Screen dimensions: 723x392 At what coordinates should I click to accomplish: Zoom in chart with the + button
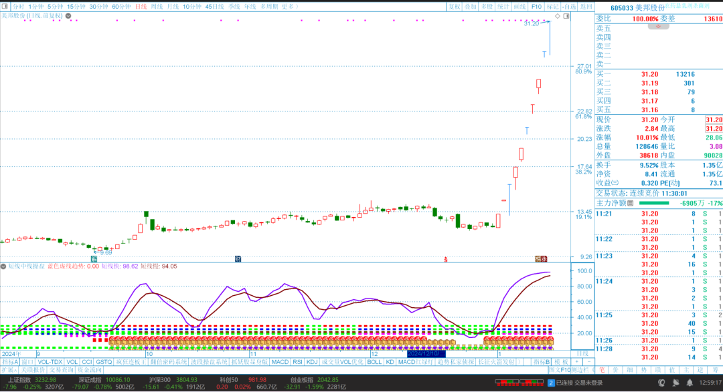coord(577,362)
